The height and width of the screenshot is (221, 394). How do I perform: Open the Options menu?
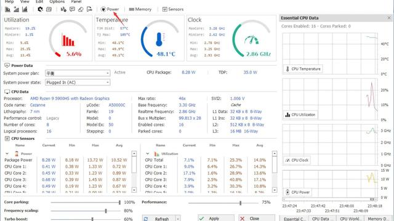pos(57,1)
